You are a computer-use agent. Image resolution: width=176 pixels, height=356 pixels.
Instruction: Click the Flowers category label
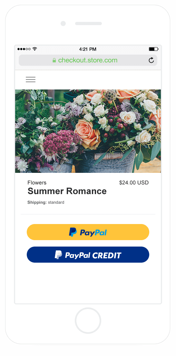point(37,183)
